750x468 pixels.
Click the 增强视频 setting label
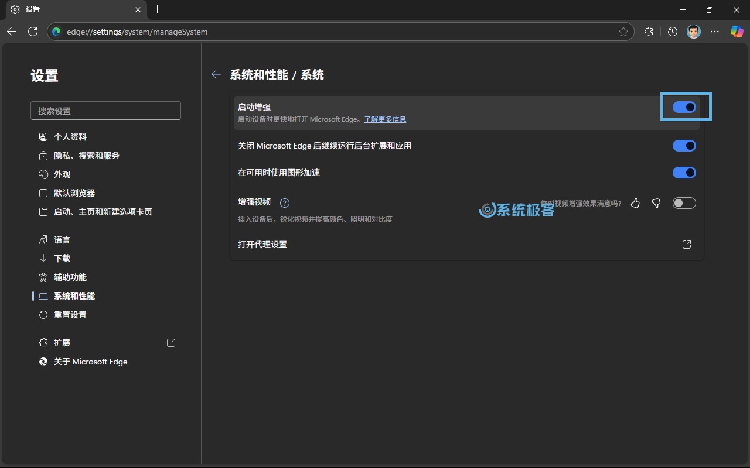(254, 202)
